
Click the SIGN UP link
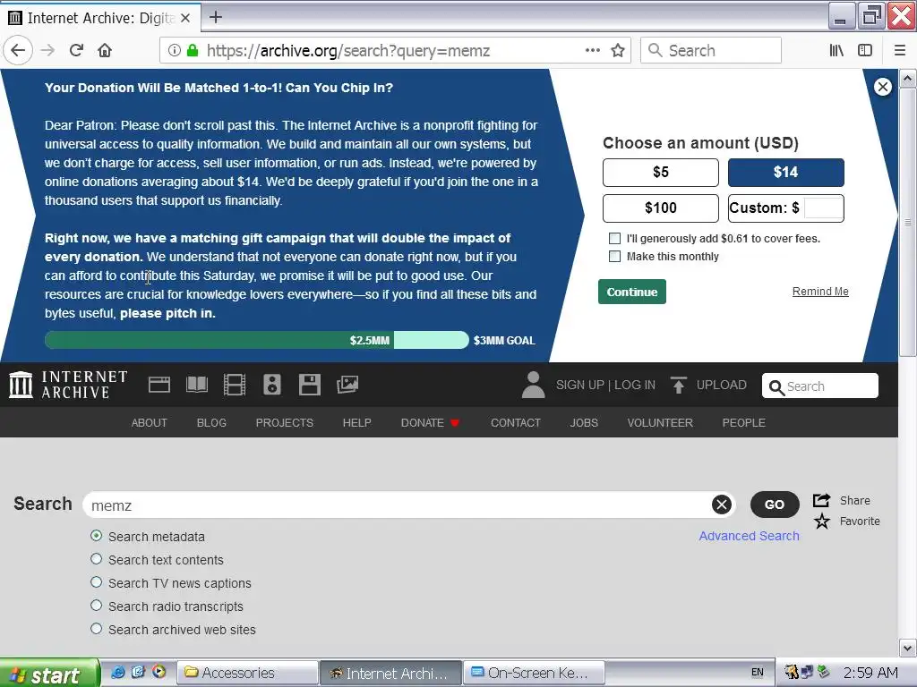pos(579,385)
